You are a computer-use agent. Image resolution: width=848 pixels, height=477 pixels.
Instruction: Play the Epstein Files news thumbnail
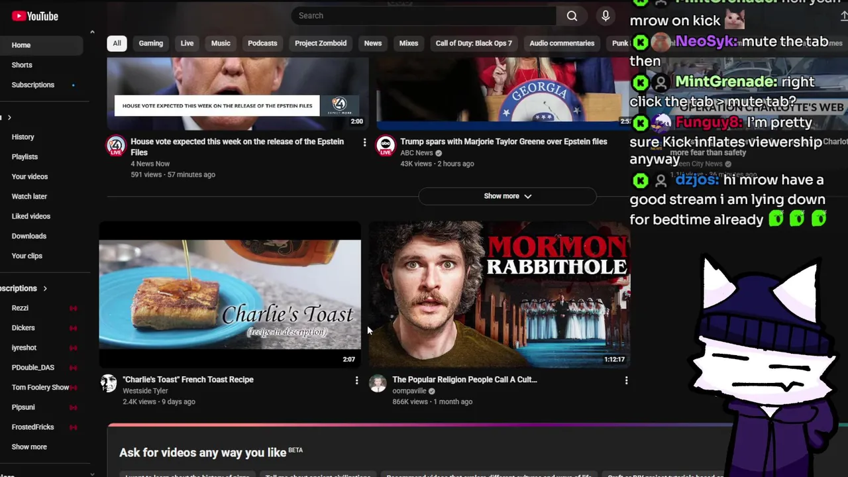tap(238, 94)
